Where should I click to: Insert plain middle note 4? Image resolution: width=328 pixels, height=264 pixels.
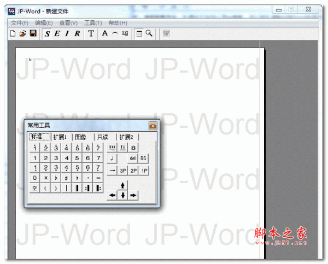coord(67,158)
